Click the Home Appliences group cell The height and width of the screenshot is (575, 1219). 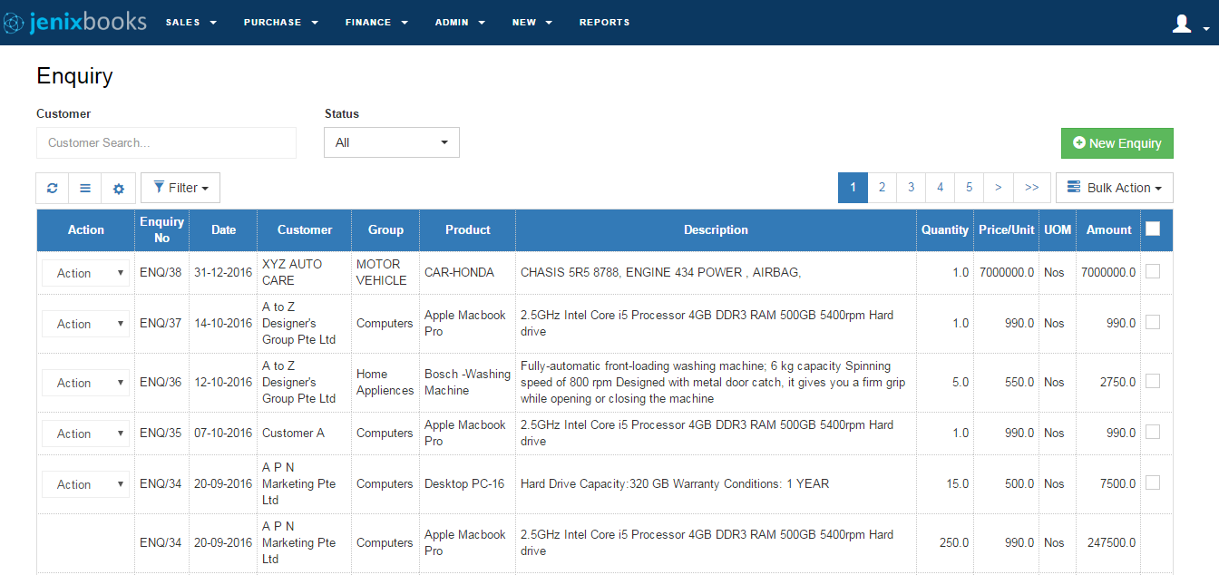(x=385, y=382)
